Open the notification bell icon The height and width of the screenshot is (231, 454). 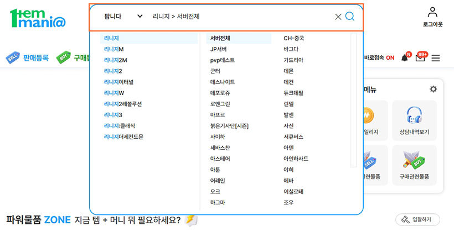405,58
